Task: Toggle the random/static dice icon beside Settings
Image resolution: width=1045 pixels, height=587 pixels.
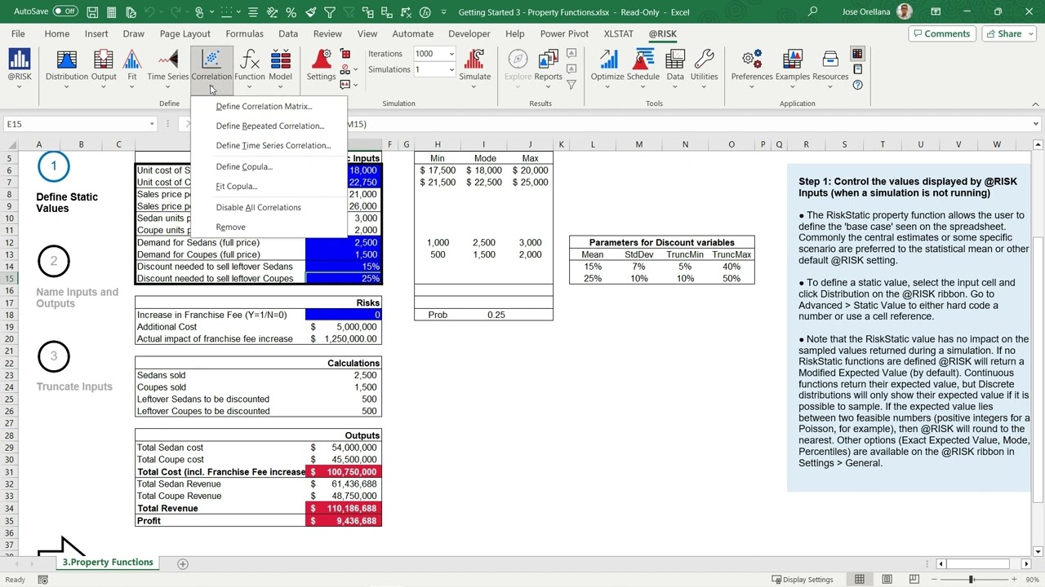Action: click(345, 54)
